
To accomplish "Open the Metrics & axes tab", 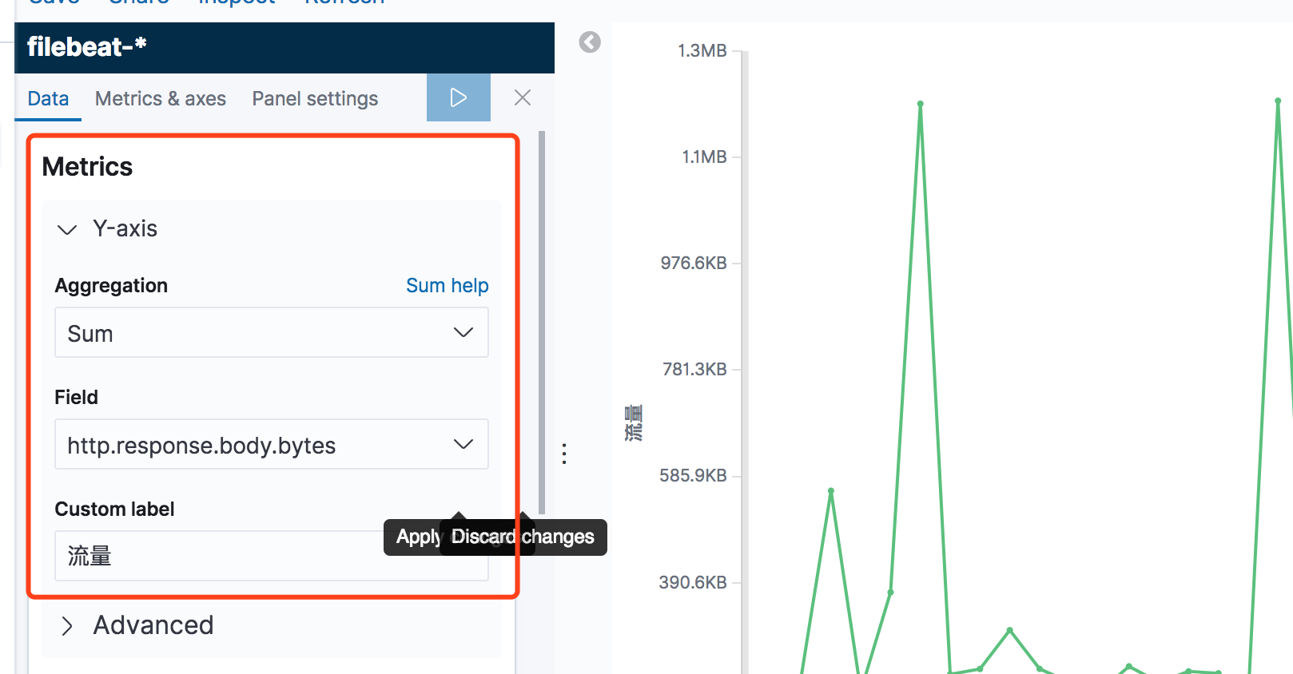I will coord(161,99).
